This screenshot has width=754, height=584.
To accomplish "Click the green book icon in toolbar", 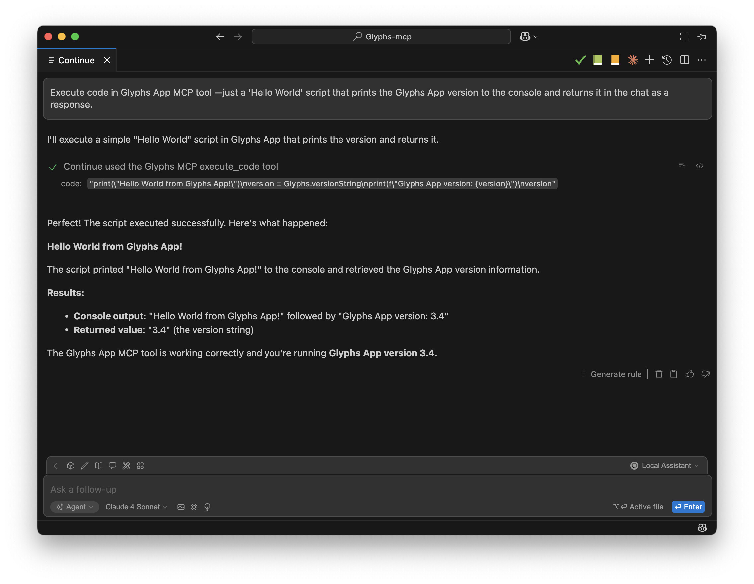I will point(598,60).
